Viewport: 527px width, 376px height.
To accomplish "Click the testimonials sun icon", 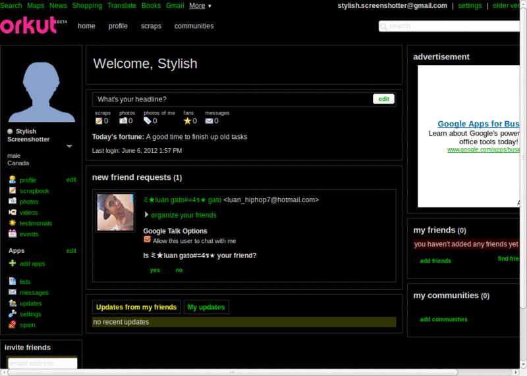I will click(13, 223).
